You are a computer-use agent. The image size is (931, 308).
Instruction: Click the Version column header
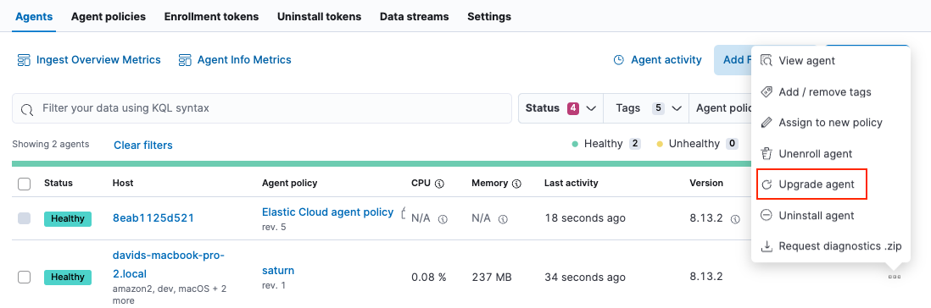706,183
